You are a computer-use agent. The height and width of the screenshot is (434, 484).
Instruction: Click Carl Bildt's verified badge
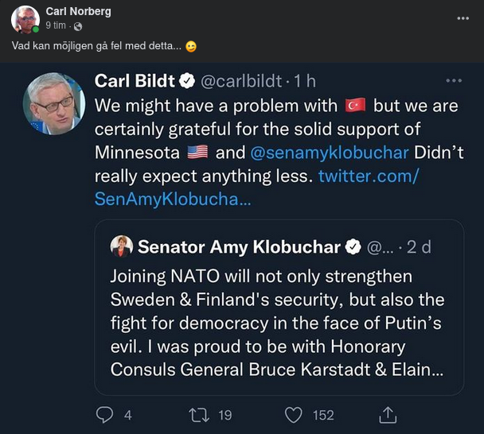[x=188, y=81]
